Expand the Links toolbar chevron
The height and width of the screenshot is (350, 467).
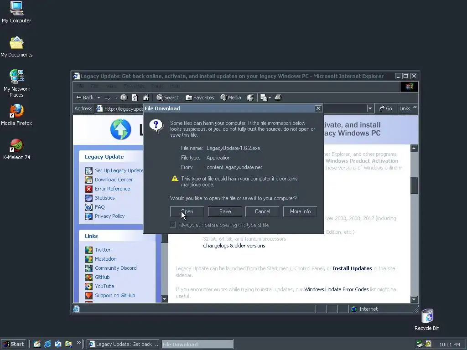(415, 107)
